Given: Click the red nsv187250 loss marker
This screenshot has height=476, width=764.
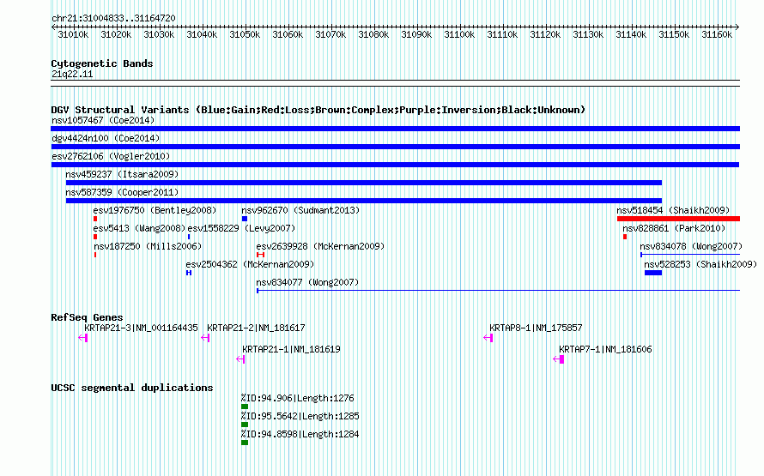Looking at the screenshot, I should pyautogui.click(x=95, y=255).
